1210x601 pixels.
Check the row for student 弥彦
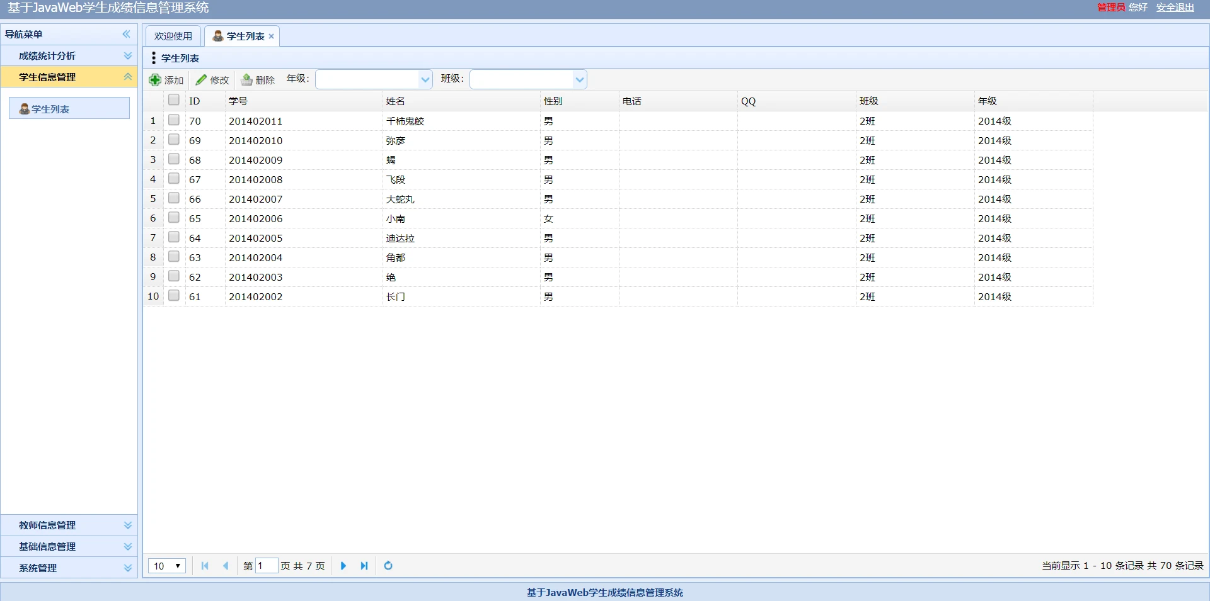(x=174, y=139)
